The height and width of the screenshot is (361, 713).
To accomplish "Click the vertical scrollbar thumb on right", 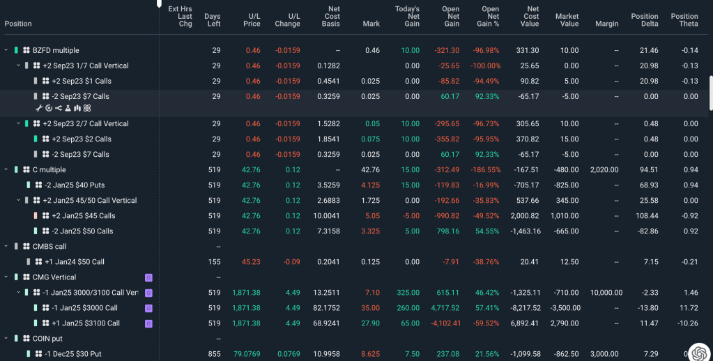I will point(710,93).
